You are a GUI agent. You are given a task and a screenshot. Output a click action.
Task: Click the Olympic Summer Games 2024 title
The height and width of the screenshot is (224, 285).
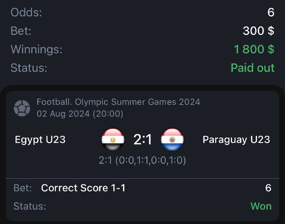click(118, 102)
